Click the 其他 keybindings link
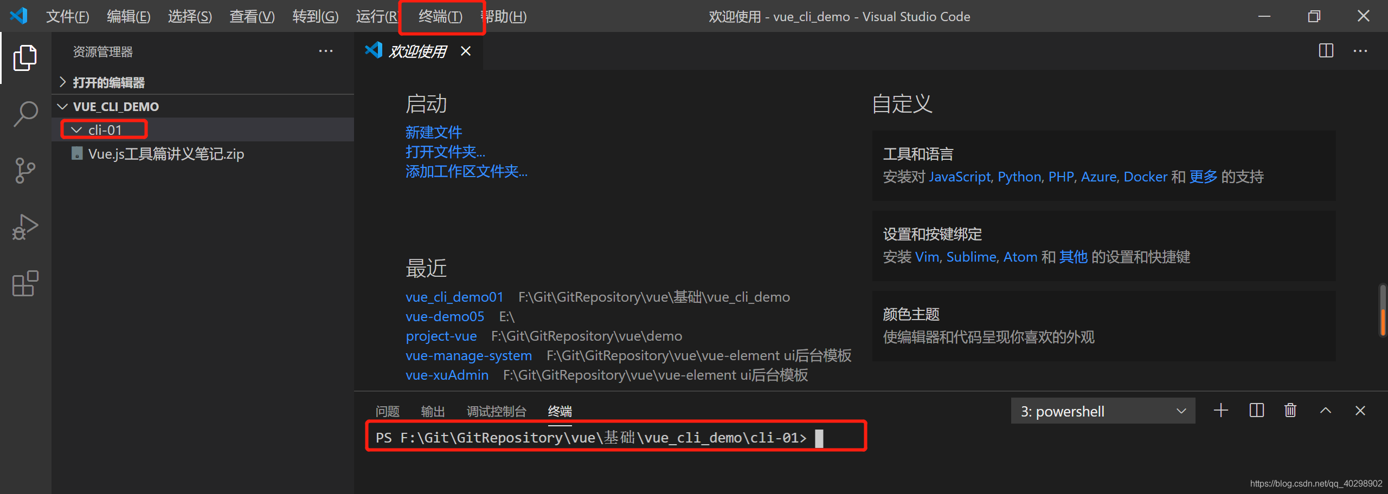Viewport: 1388px width, 494px height. pyautogui.click(x=1074, y=257)
